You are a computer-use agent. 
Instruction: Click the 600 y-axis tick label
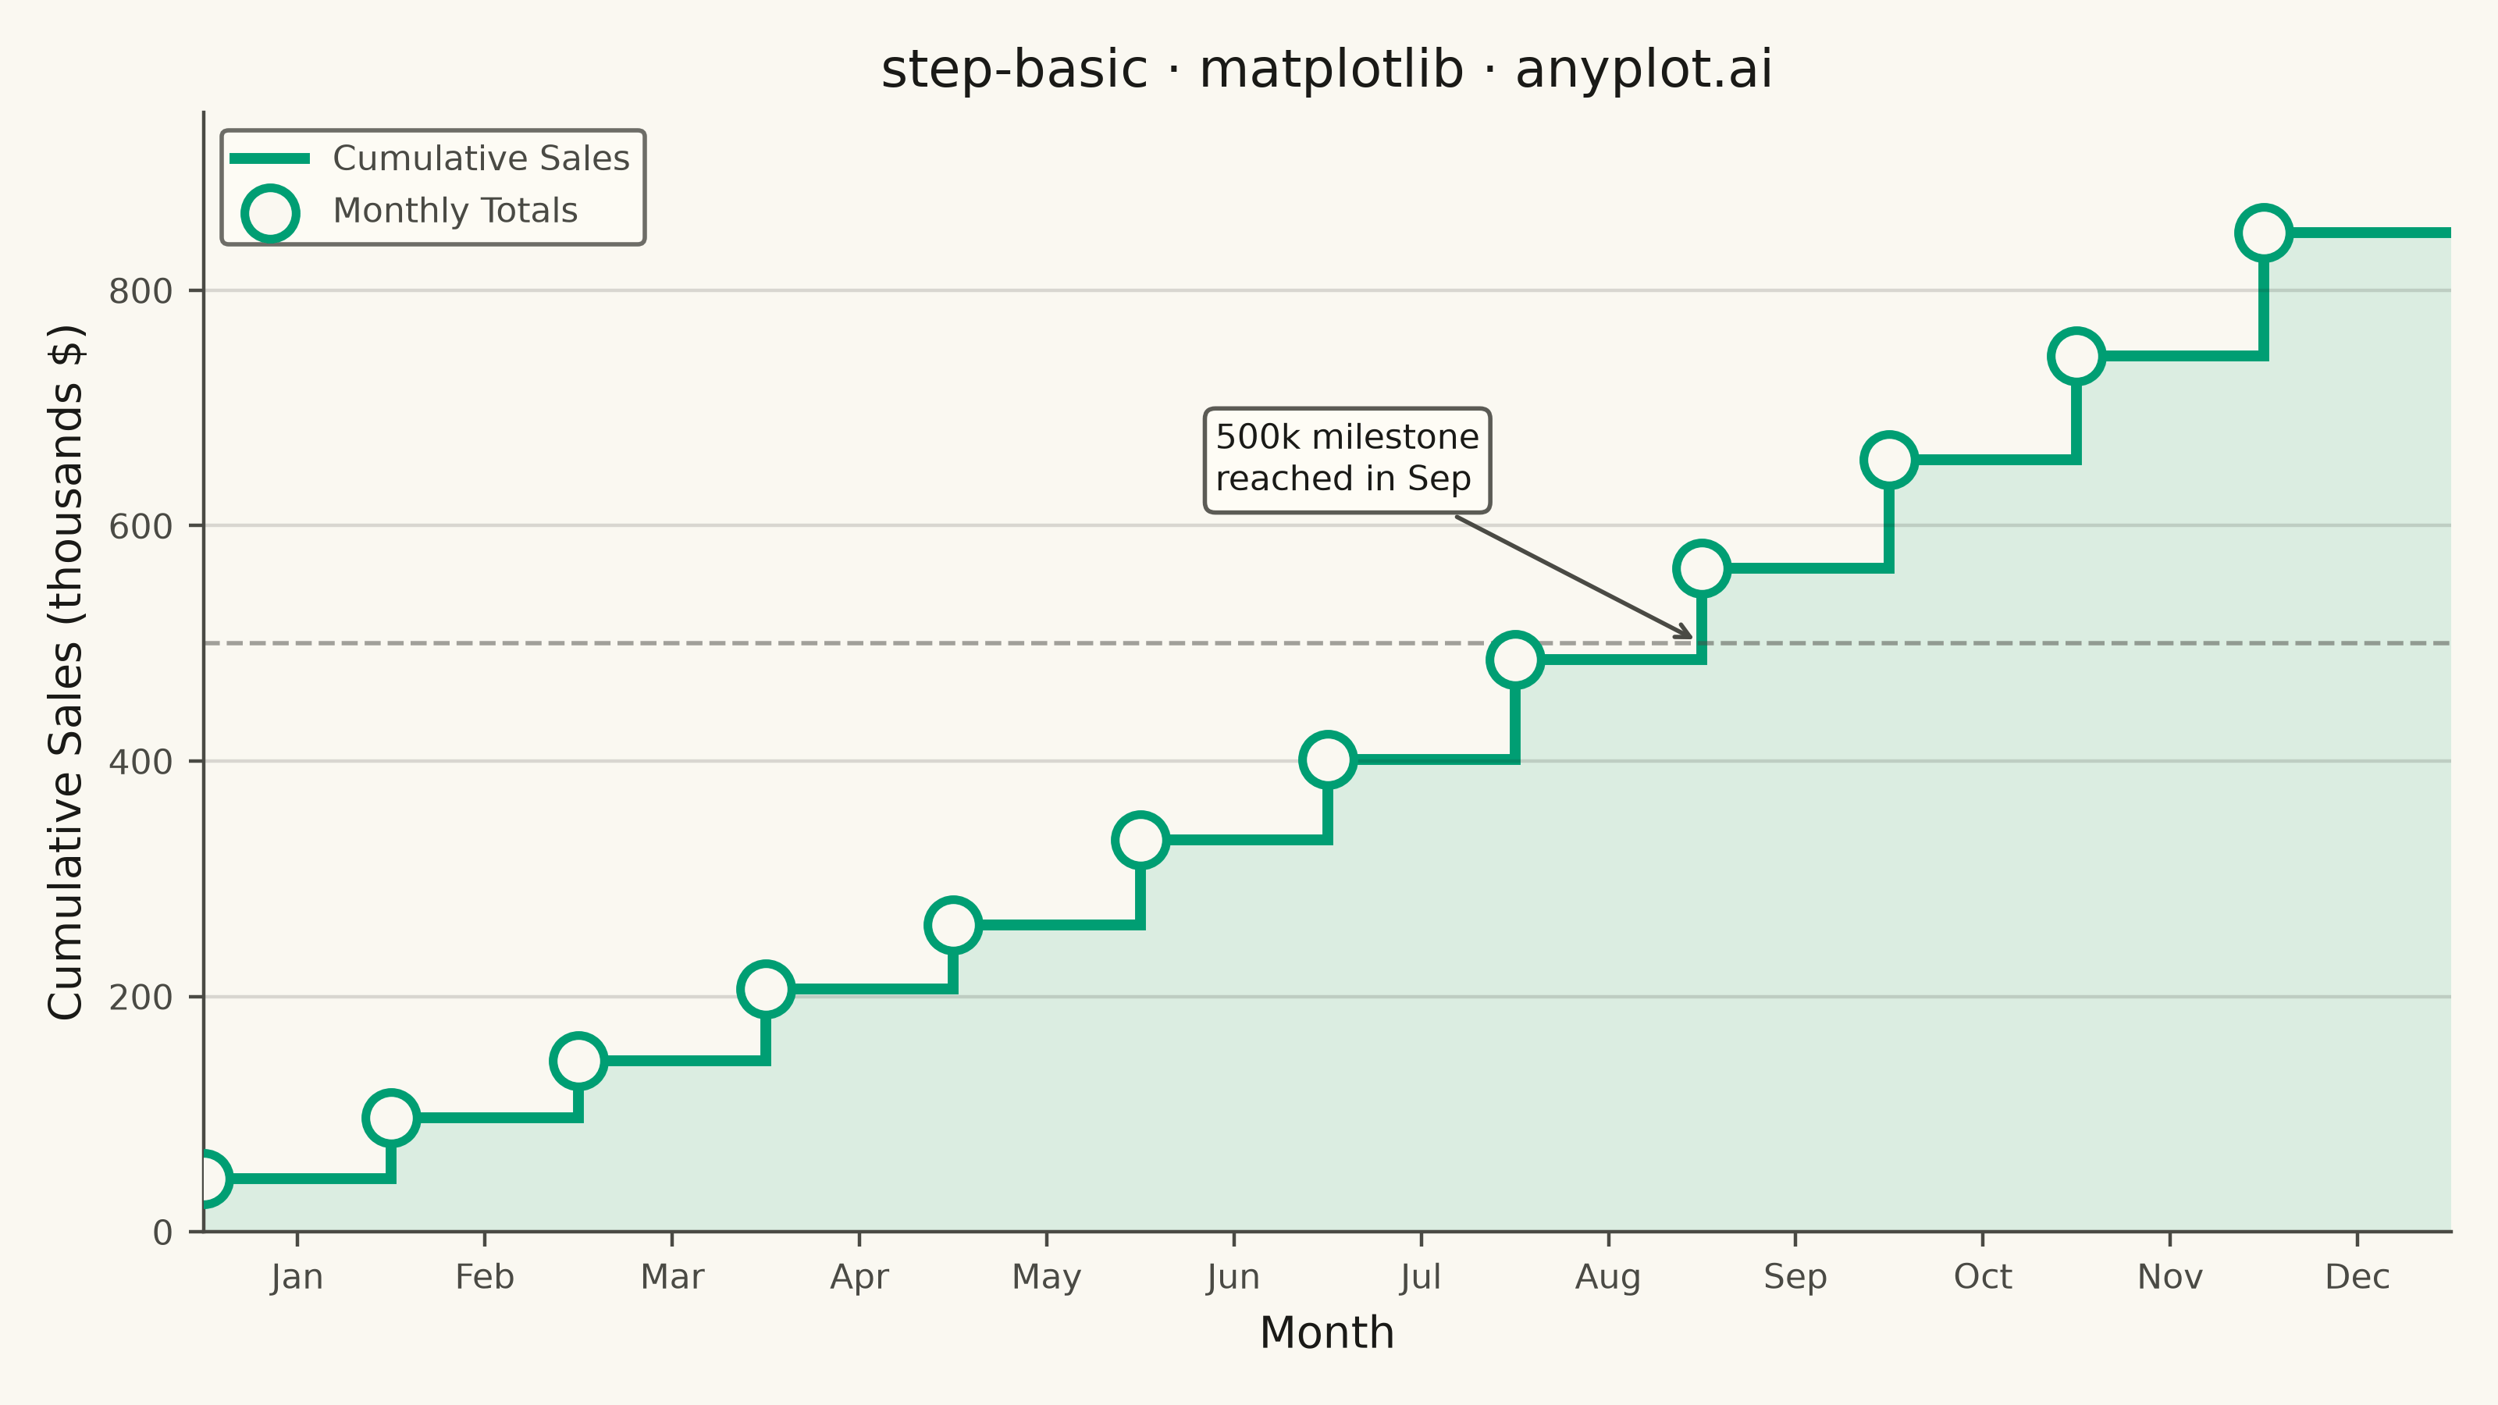(141, 527)
